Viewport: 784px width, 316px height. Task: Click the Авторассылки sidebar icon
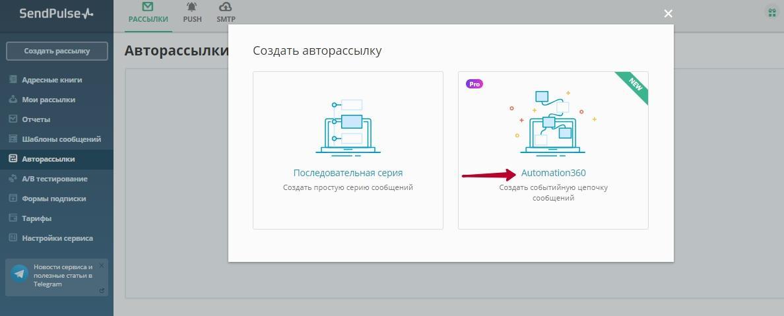click(13, 159)
